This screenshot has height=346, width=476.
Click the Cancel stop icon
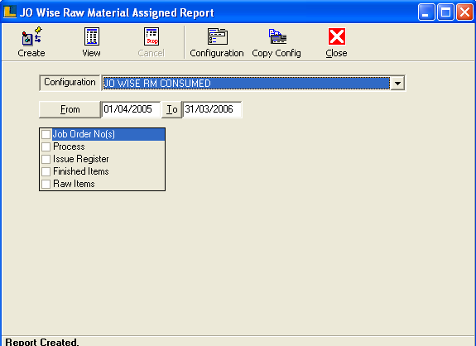tap(151, 36)
